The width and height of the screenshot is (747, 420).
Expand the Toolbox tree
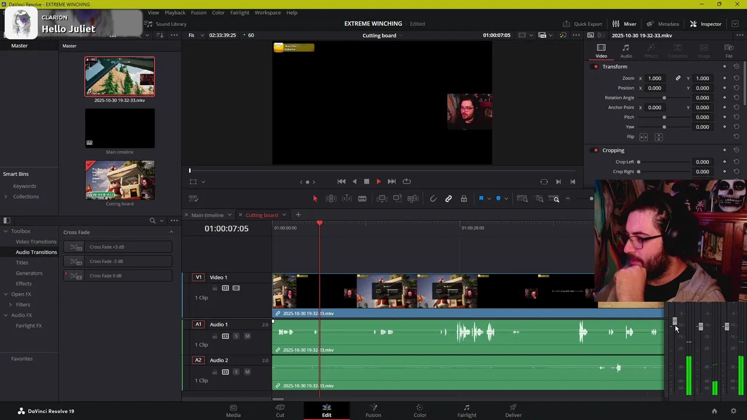coord(5,231)
